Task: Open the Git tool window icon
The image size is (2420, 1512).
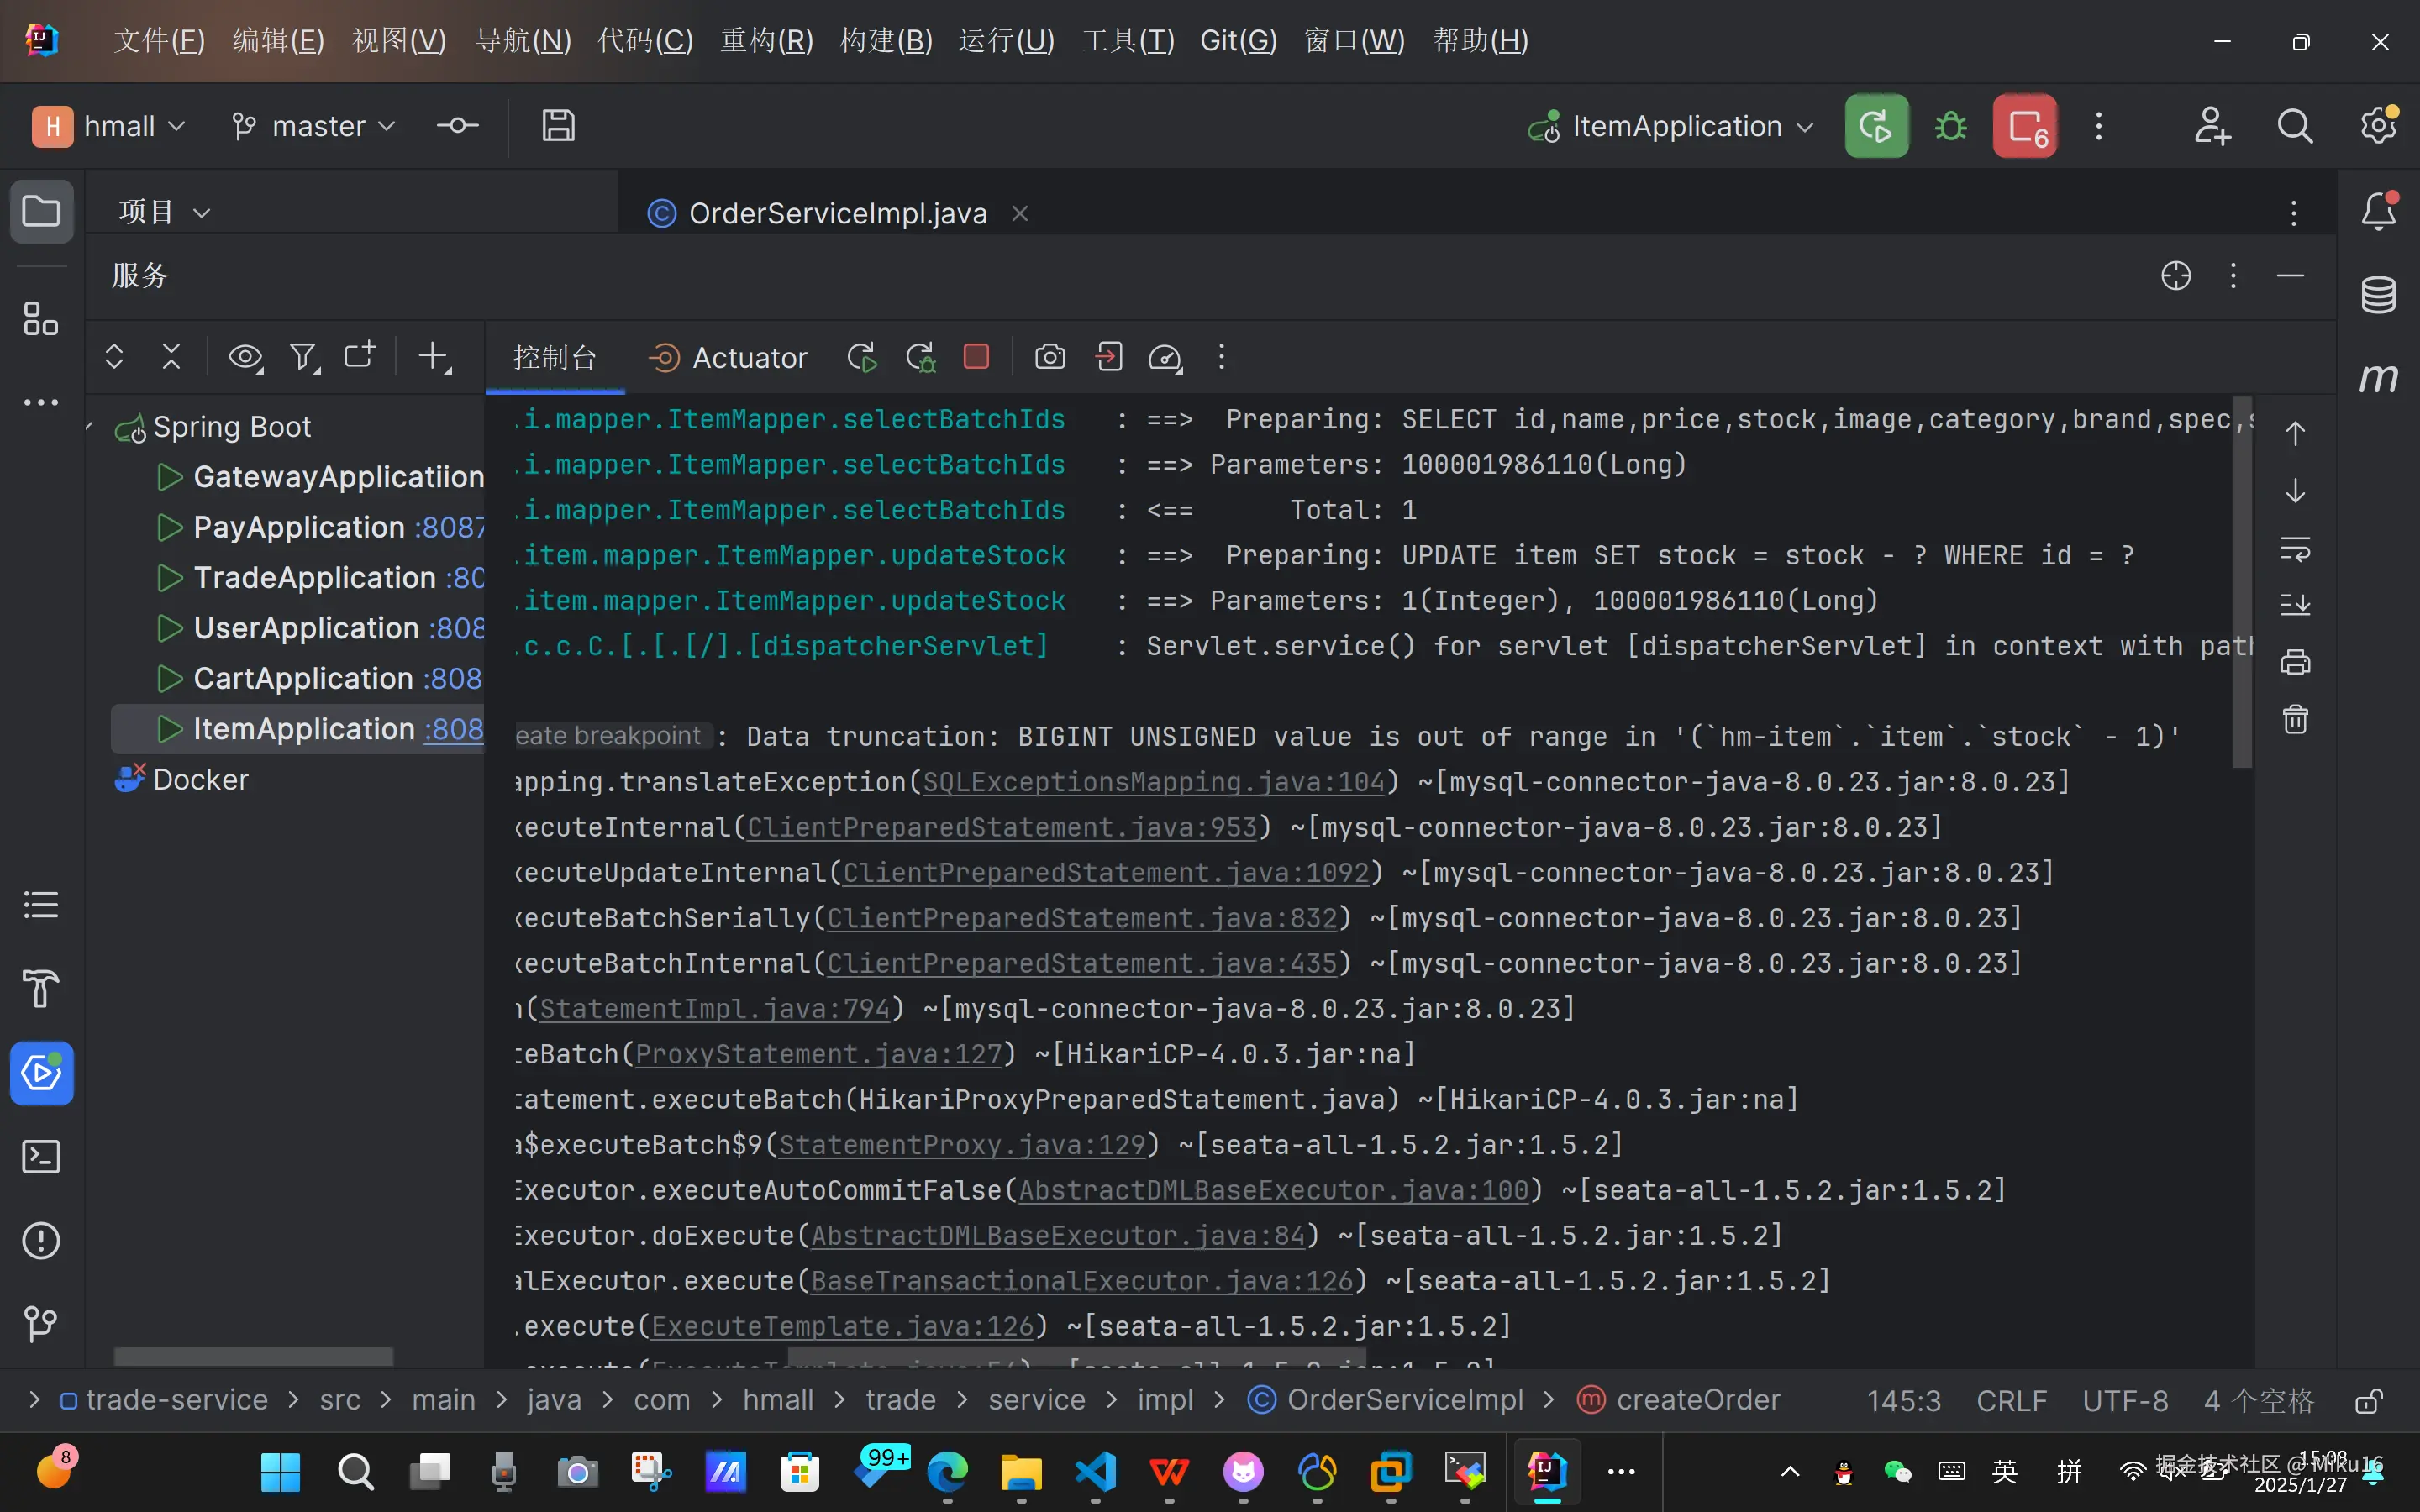Action: [41, 1324]
